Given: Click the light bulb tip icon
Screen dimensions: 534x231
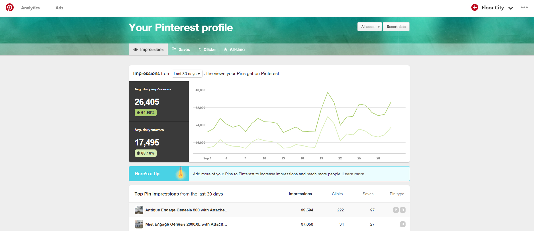Looking at the screenshot, I should pos(181,173).
